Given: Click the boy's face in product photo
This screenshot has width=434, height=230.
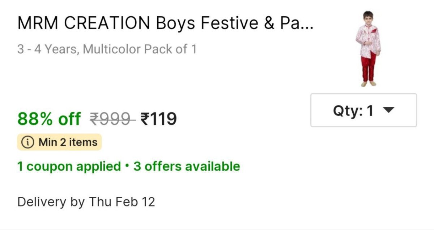Looking at the screenshot, I should pyautogui.click(x=368, y=19).
